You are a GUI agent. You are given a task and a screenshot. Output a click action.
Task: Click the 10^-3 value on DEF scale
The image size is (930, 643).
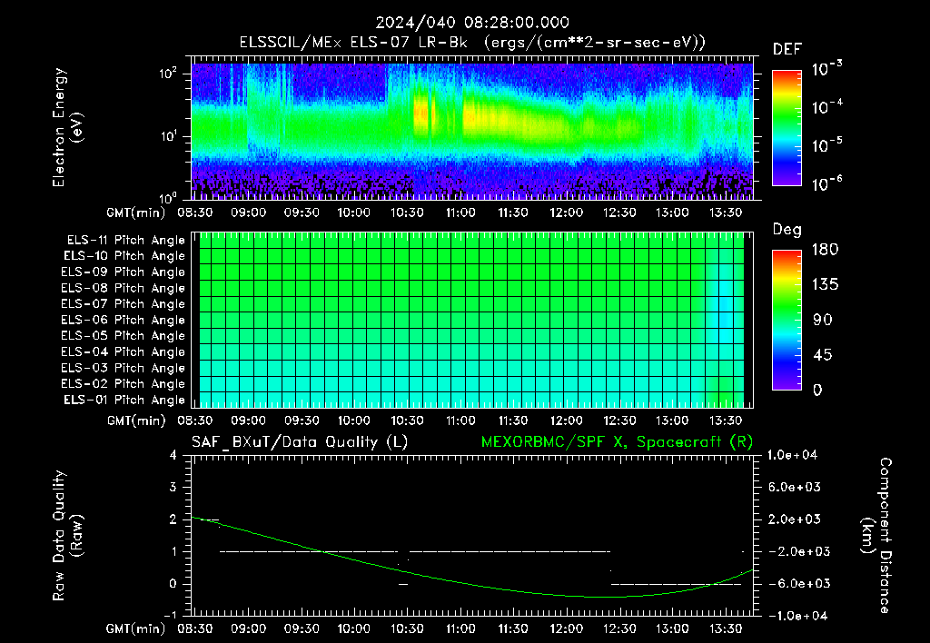point(826,69)
